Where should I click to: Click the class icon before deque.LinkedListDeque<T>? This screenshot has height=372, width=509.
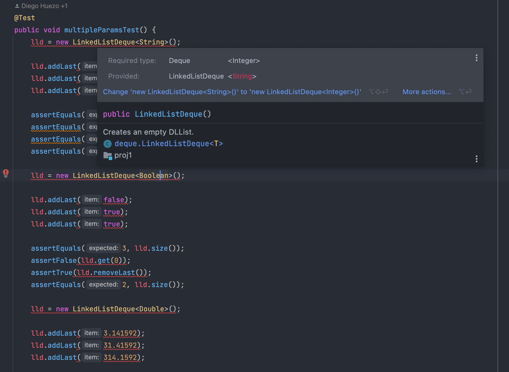click(x=108, y=144)
